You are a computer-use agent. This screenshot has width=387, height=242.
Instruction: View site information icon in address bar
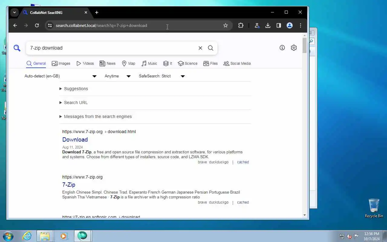[50, 25]
